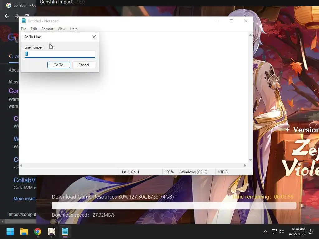Focus the Line number input field
319x239 pixels.
(x=60, y=54)
